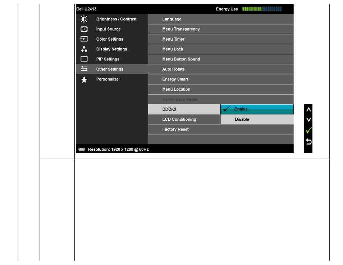Click the Energy Use label
The height and width of the screenshot is (265, 343).
pos(227,9)
